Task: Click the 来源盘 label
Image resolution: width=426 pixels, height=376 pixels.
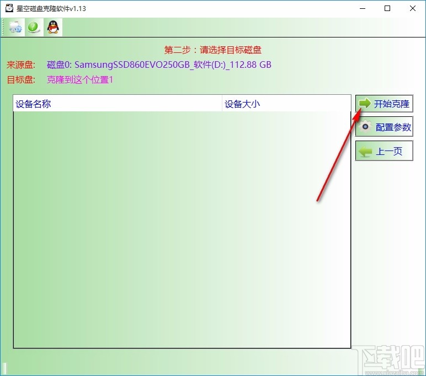Action: 20,65
